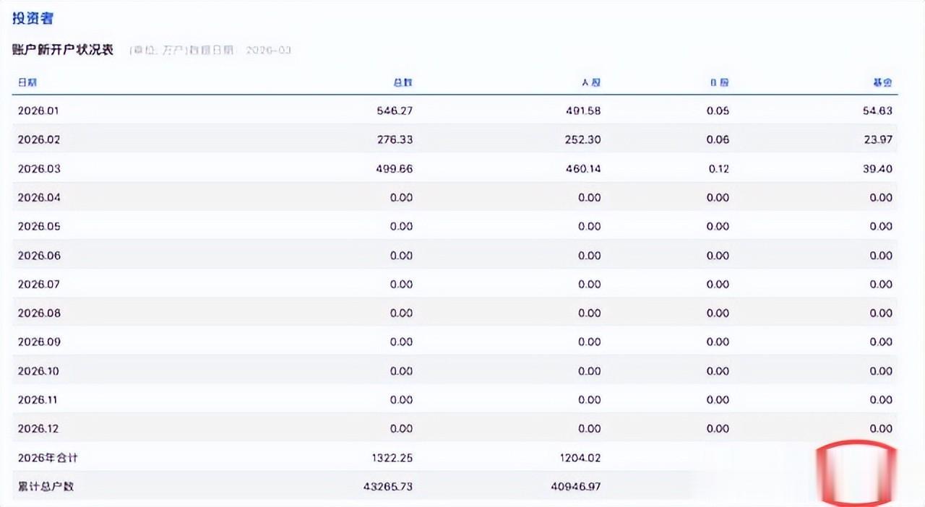Select the 累计总户数 row label
925x507 pixels.
[x=46, y=486]
